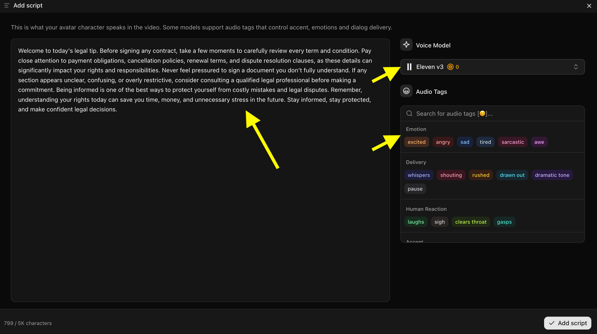
Task: Insert the excited emotion tag
Action: point(417,142)
